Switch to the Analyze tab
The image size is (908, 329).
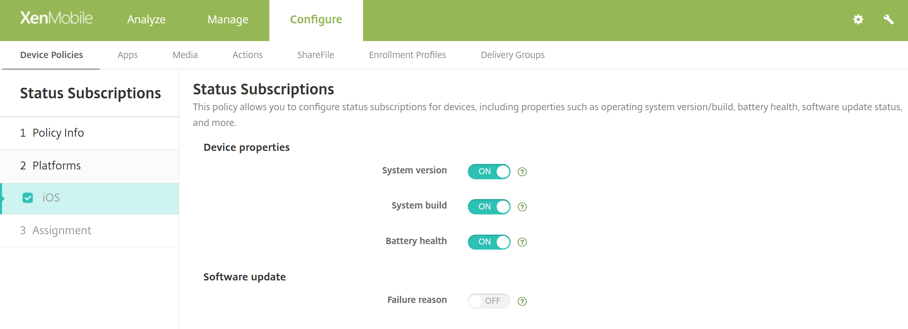click(146, 19)
